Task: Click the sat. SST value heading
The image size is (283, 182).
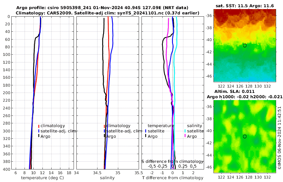Action: tap(245, 6)
